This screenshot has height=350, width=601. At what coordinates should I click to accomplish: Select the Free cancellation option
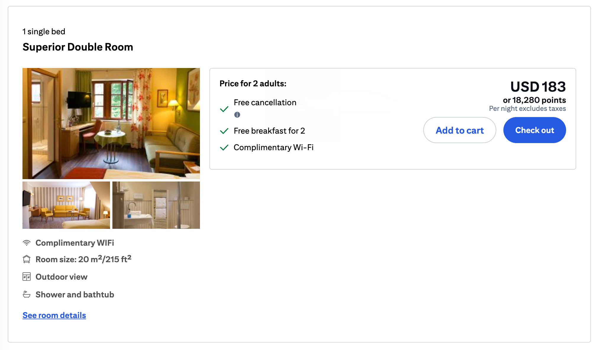[x=265, y=103]
